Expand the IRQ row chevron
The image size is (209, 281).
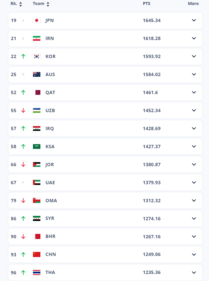(x=194, y=128)
